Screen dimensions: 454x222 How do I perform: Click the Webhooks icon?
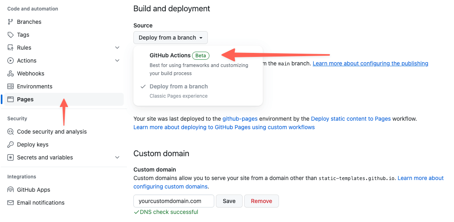[11, 73]
